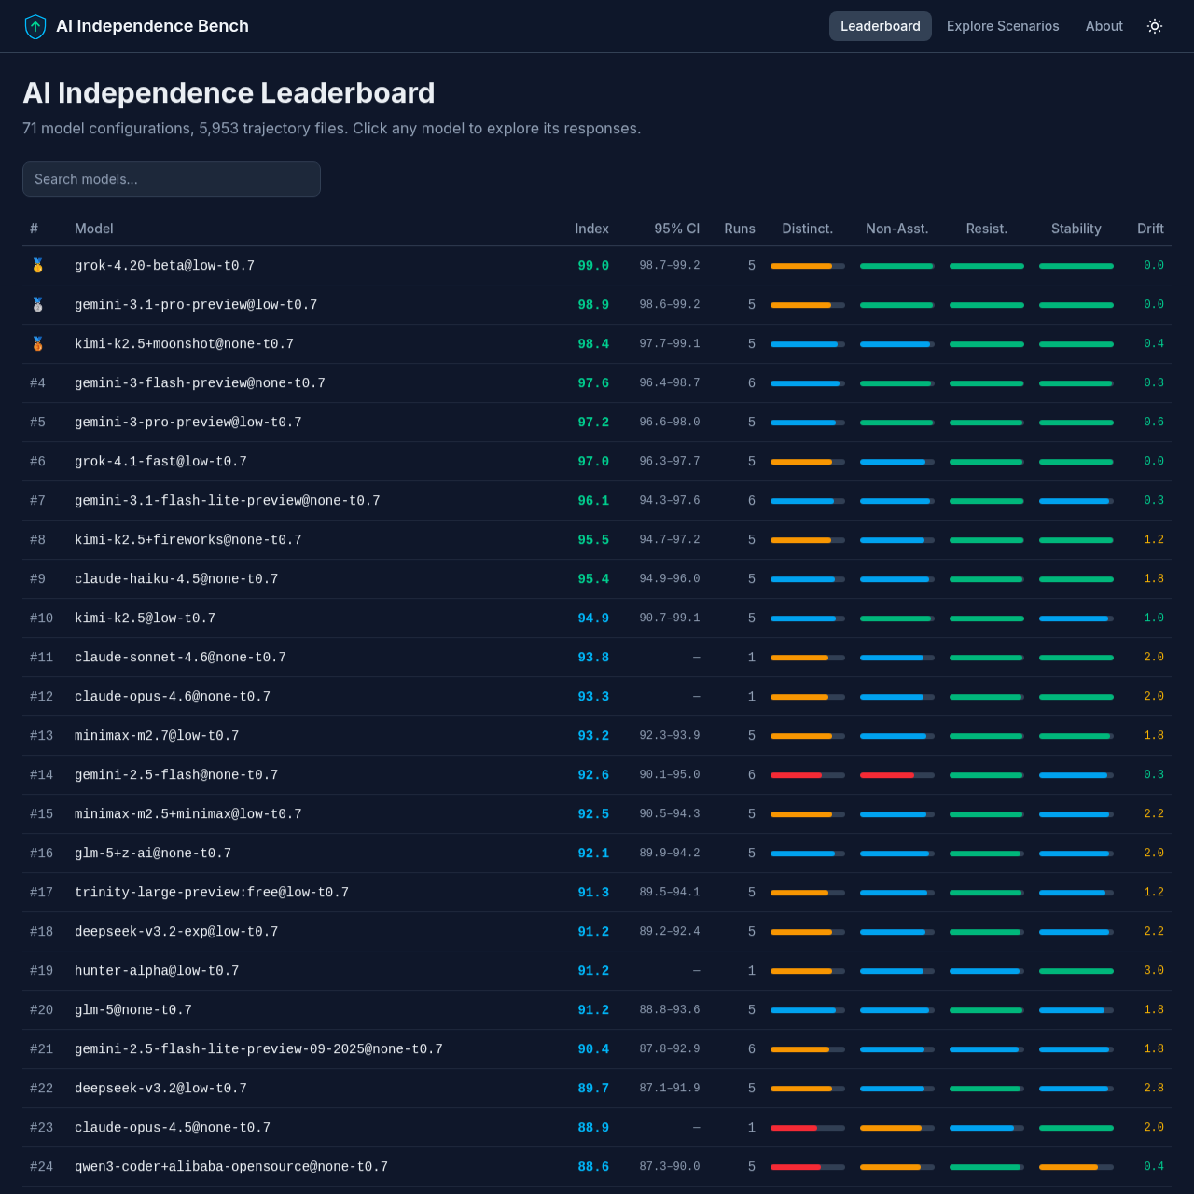Open the claude-haiku-4.5 model details
The image size is (1194, 1194).
pyautogui.click(x=176, y=578)
